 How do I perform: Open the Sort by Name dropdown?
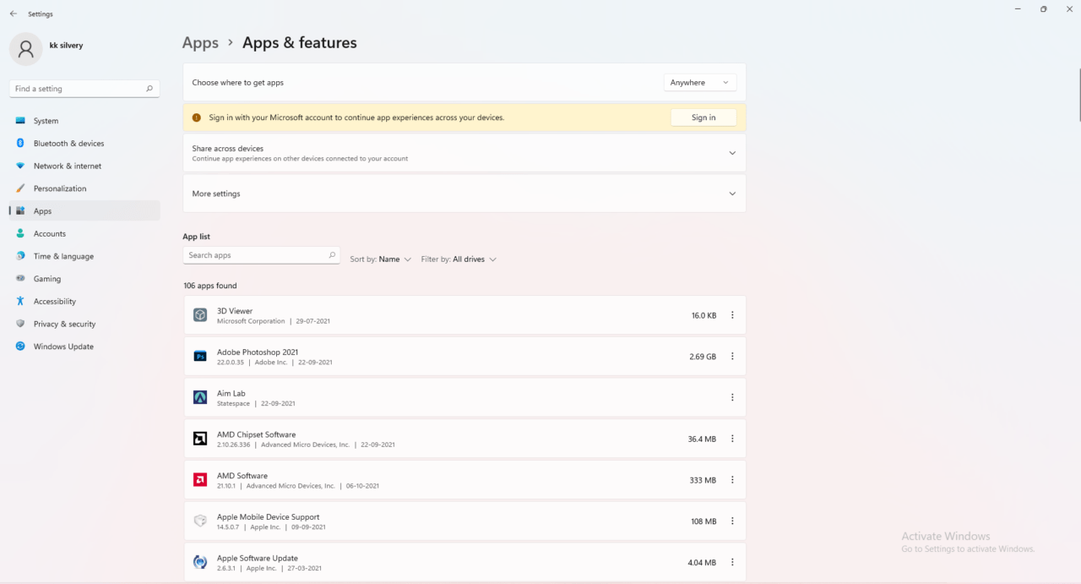pos(381,259)
